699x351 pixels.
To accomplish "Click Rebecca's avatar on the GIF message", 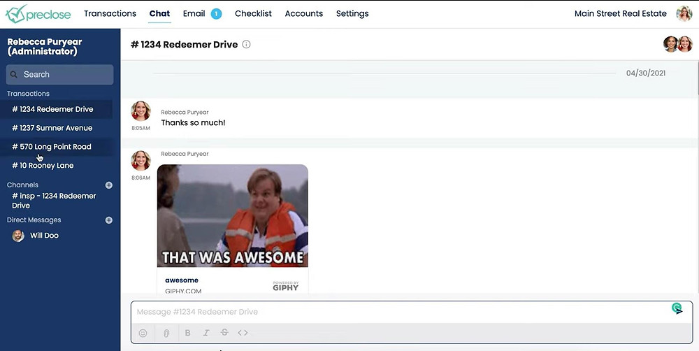I will 141,161.
